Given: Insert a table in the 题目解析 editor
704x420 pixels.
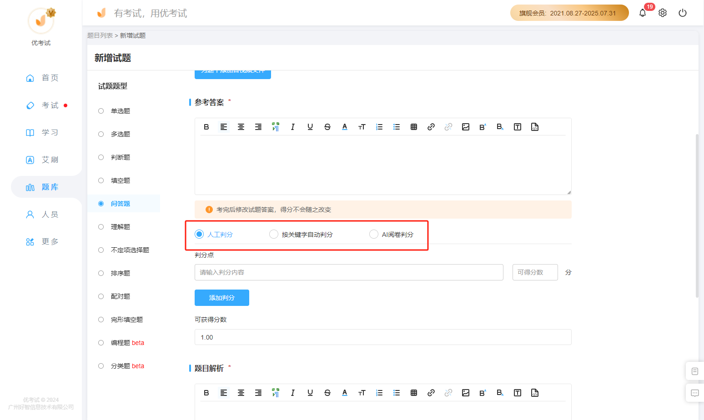Looking at the screenshot, I should (x=414, y=393).
